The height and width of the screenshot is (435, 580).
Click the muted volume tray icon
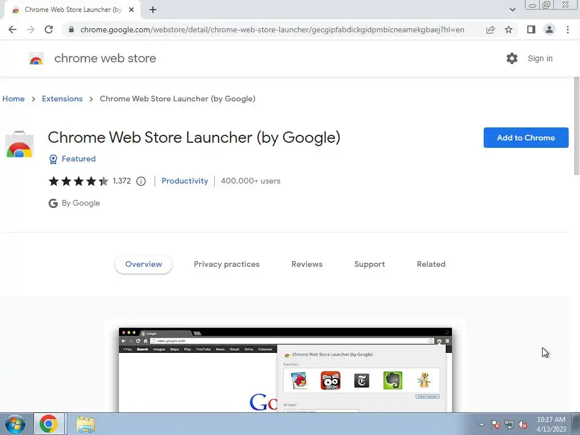pyautogui.click(x=523, y=424)
